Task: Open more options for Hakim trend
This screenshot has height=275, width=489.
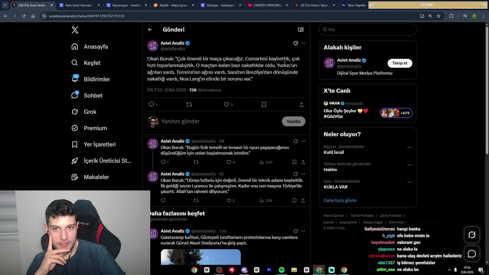Action: (410, 165)
